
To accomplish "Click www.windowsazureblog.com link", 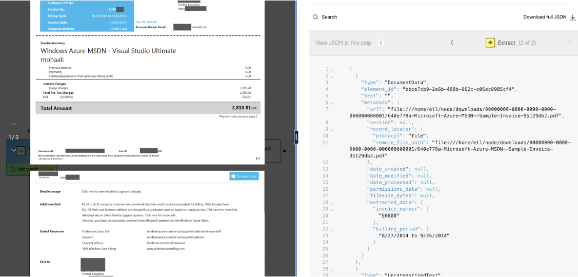I will tap(166, 249).
